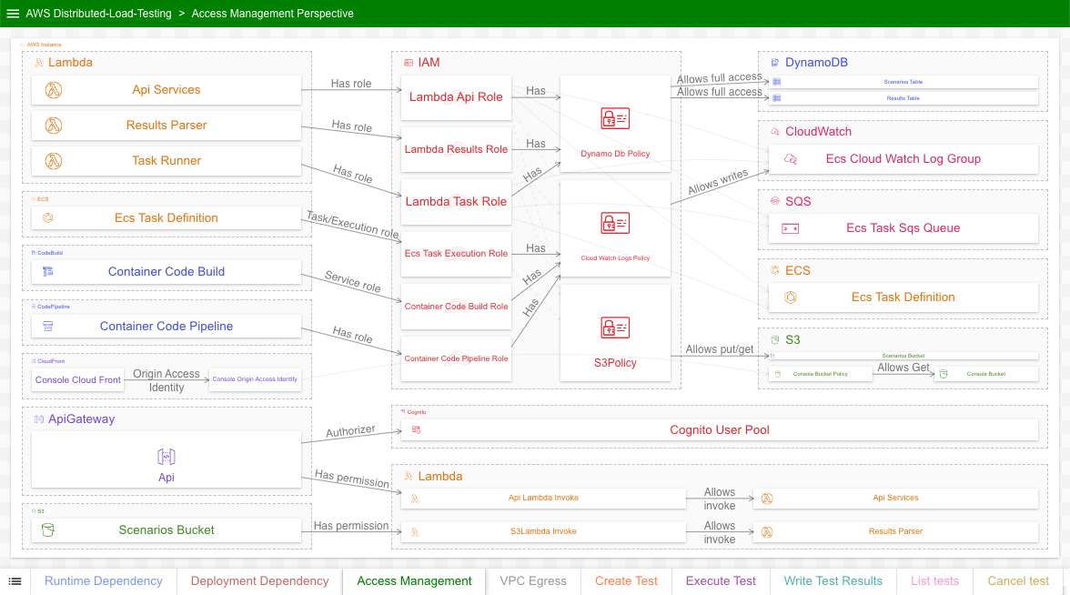Open the Cancel test tab
The width and height of the screenshot is (1070, 595).
tap(1018, 581)
